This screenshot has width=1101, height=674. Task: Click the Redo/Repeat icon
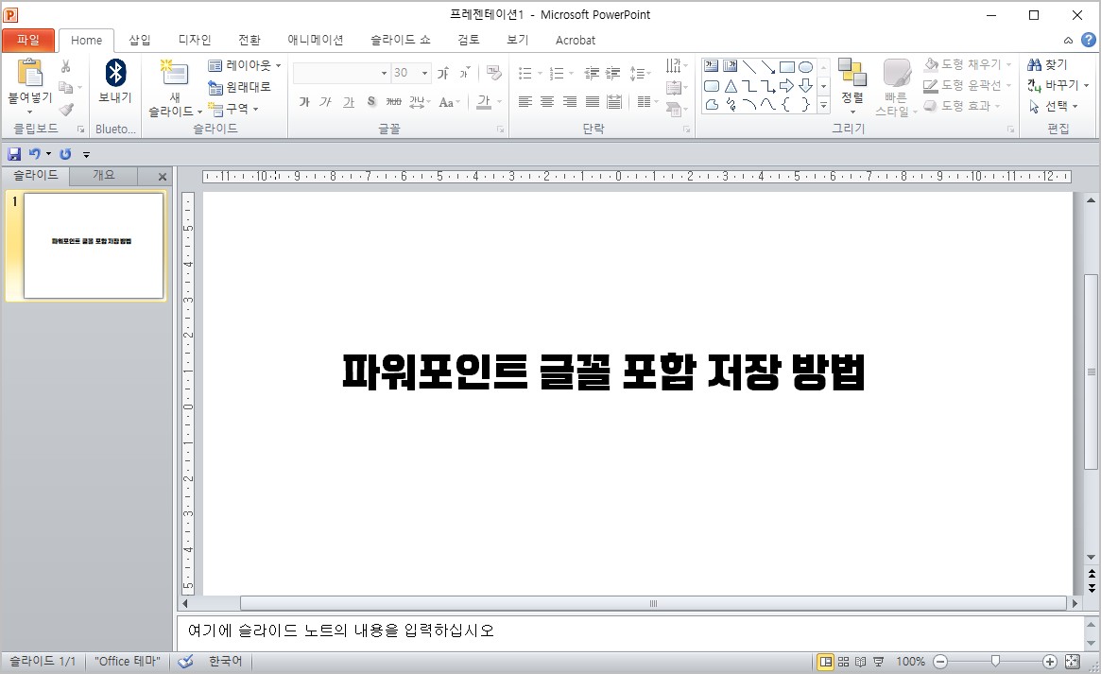tap(65, 154)
